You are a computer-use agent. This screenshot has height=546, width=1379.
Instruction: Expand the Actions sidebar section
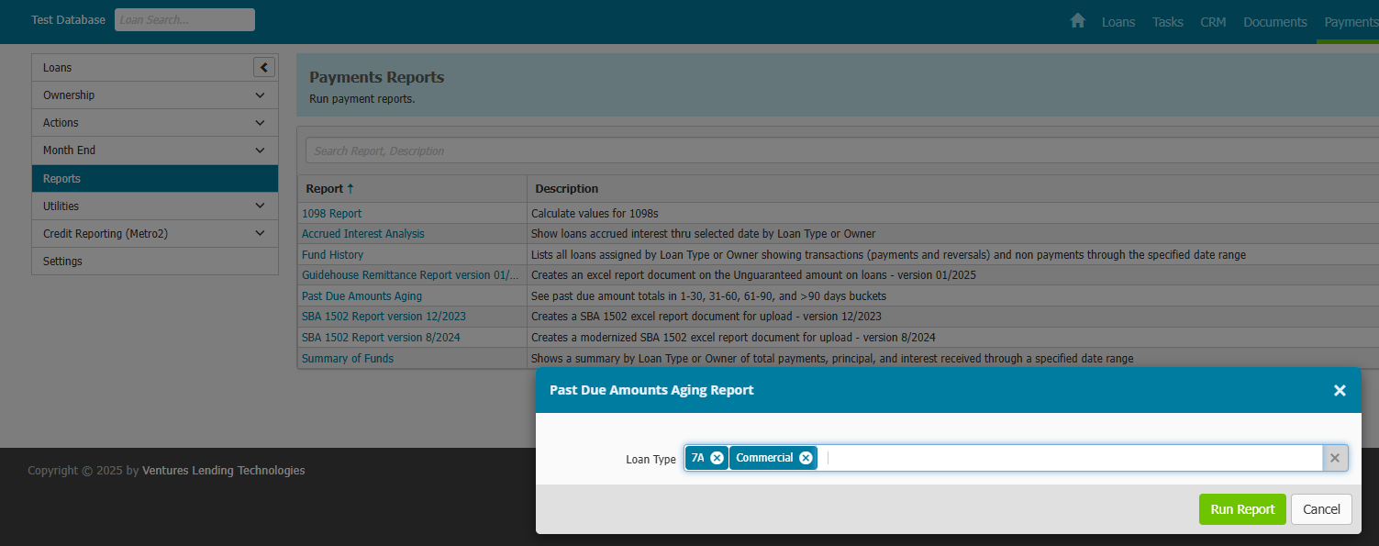pos(155,123)
